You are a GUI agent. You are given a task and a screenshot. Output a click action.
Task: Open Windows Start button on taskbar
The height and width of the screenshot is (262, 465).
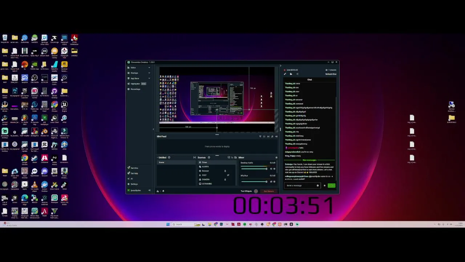168,224
